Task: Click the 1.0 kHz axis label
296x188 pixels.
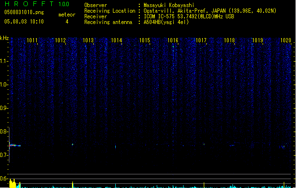Action: (x=4, y=85)
